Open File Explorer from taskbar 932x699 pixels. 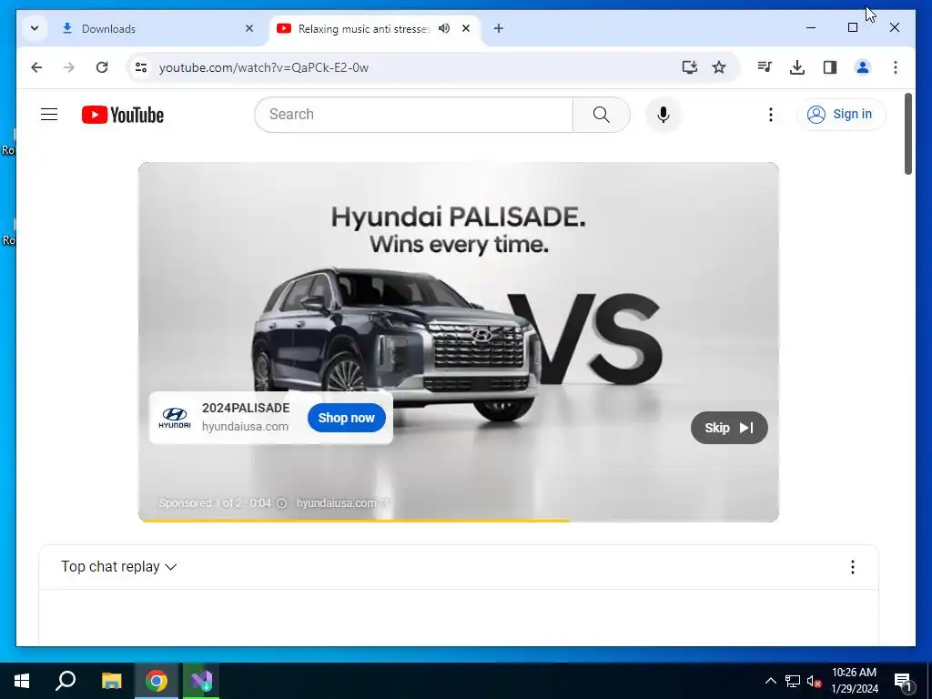(x=111, y=681)
